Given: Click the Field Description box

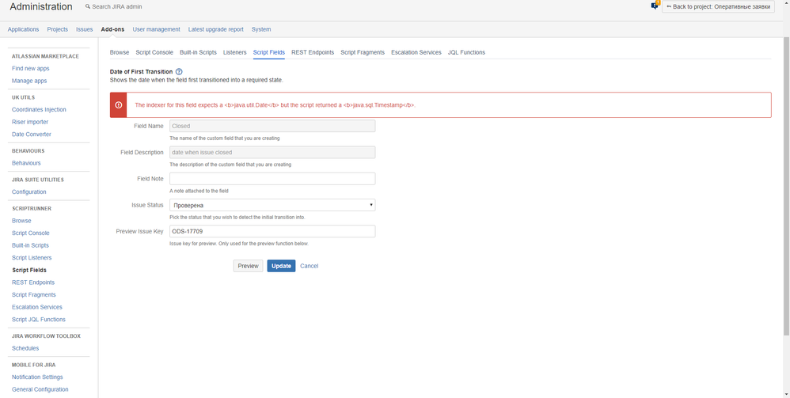Looking at the screenshot, I should (272, 152).
